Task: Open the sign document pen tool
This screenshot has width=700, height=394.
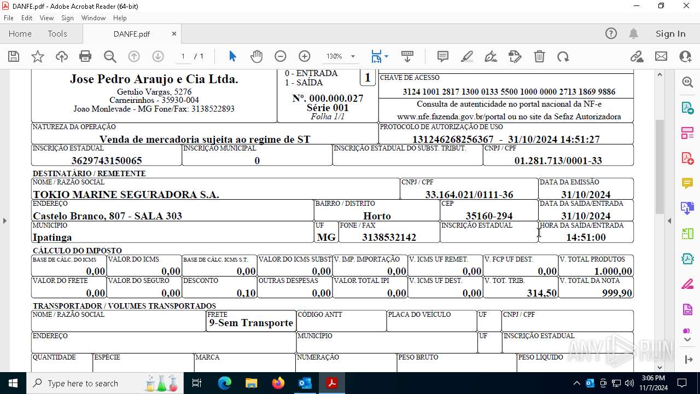Action: click(x=491, y=56)
